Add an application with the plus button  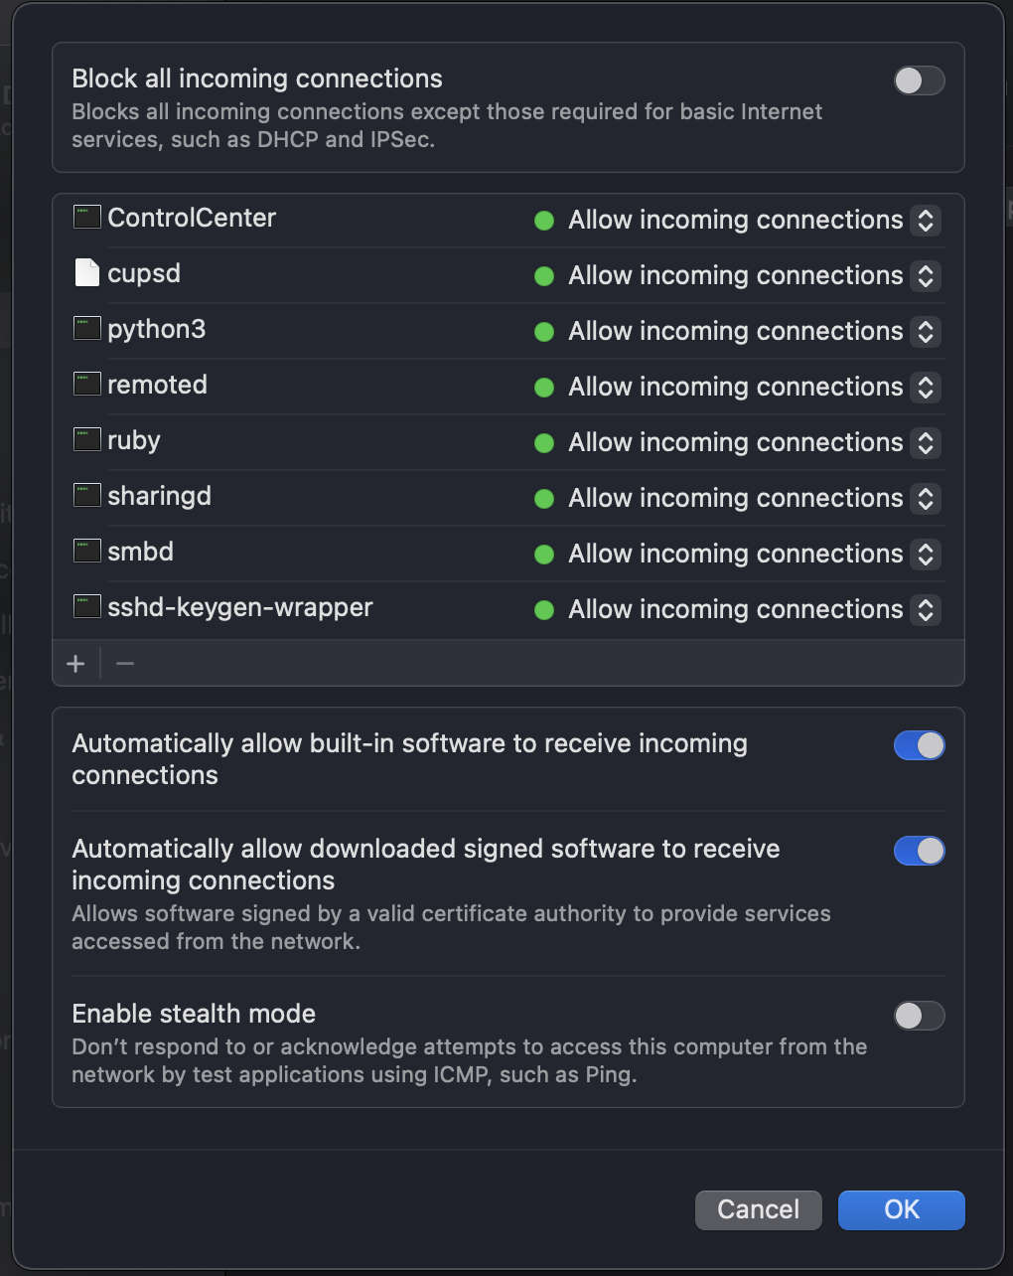click(75, 664)
